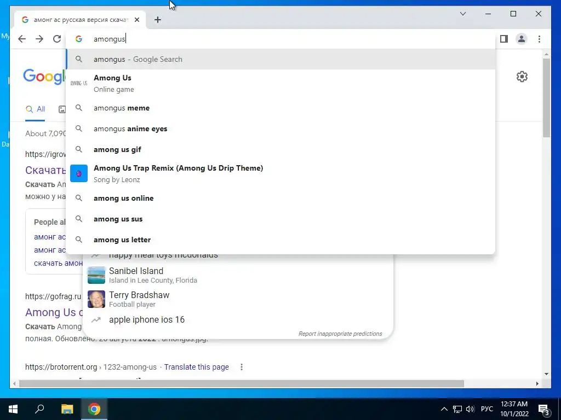Open the network status tray icon

click(x=457, y=409)
